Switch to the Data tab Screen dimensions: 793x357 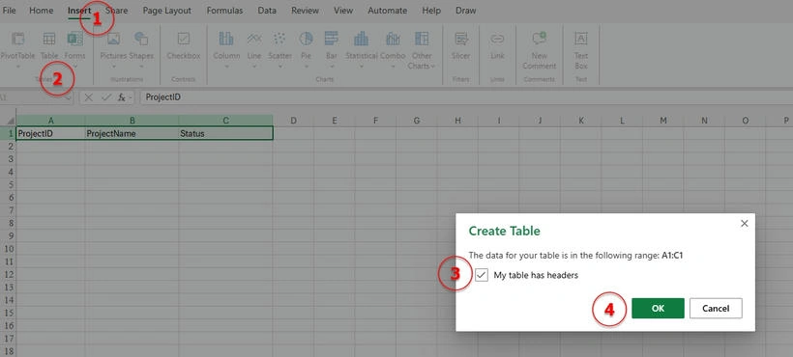point(267,10)
